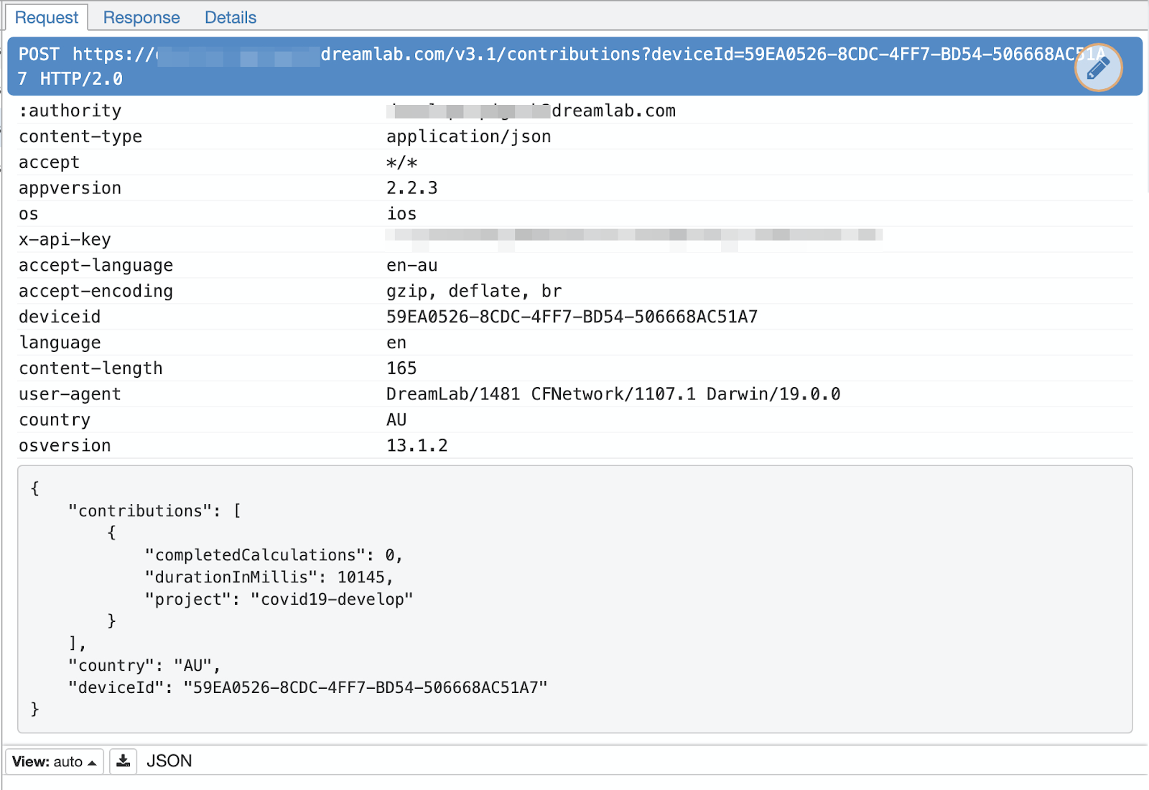
Task: Click the download body icon
Action: [124, 761]
